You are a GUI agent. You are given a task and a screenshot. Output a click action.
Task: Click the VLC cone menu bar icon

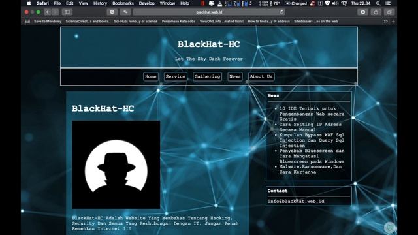coord(219,3)
